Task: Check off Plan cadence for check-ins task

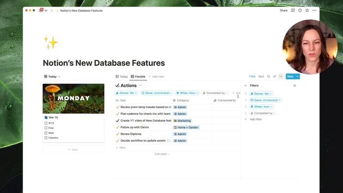Action: 117,114
